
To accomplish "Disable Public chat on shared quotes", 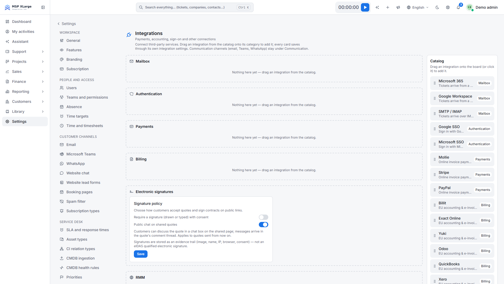I will click(x=264, y=225).
